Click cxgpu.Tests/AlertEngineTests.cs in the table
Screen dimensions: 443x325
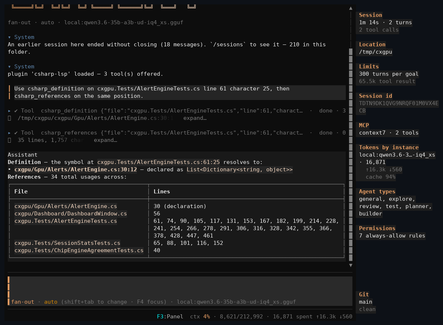(x=66, y=221)
